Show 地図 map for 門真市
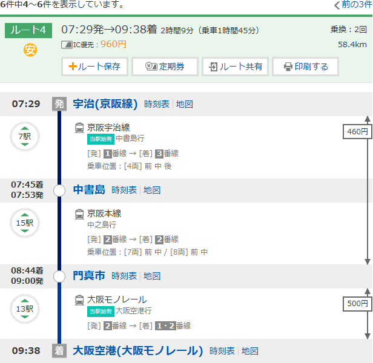The image size is (373, 363). click(152, 276)
